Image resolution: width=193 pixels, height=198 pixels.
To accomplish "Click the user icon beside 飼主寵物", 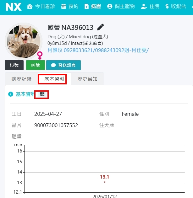I will coord(110,6).
